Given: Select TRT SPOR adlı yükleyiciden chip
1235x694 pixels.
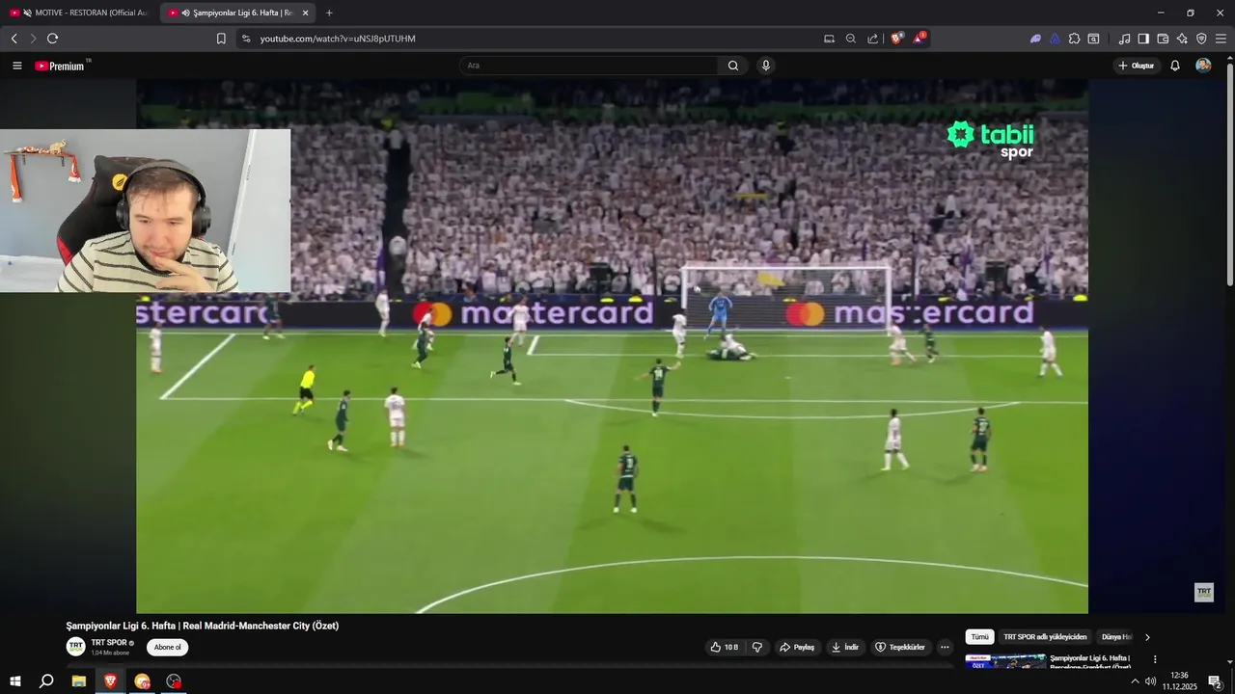Looking at the screenshot, I should [x=1045, y=637].
